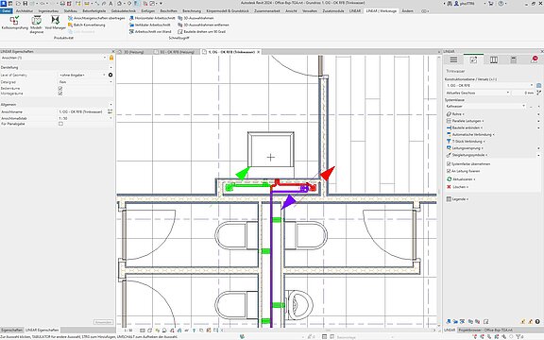The height and width of the screenshot is (340, 544).
Task: Click Rohre in the LINEAR panel
Action: point(455,114)
